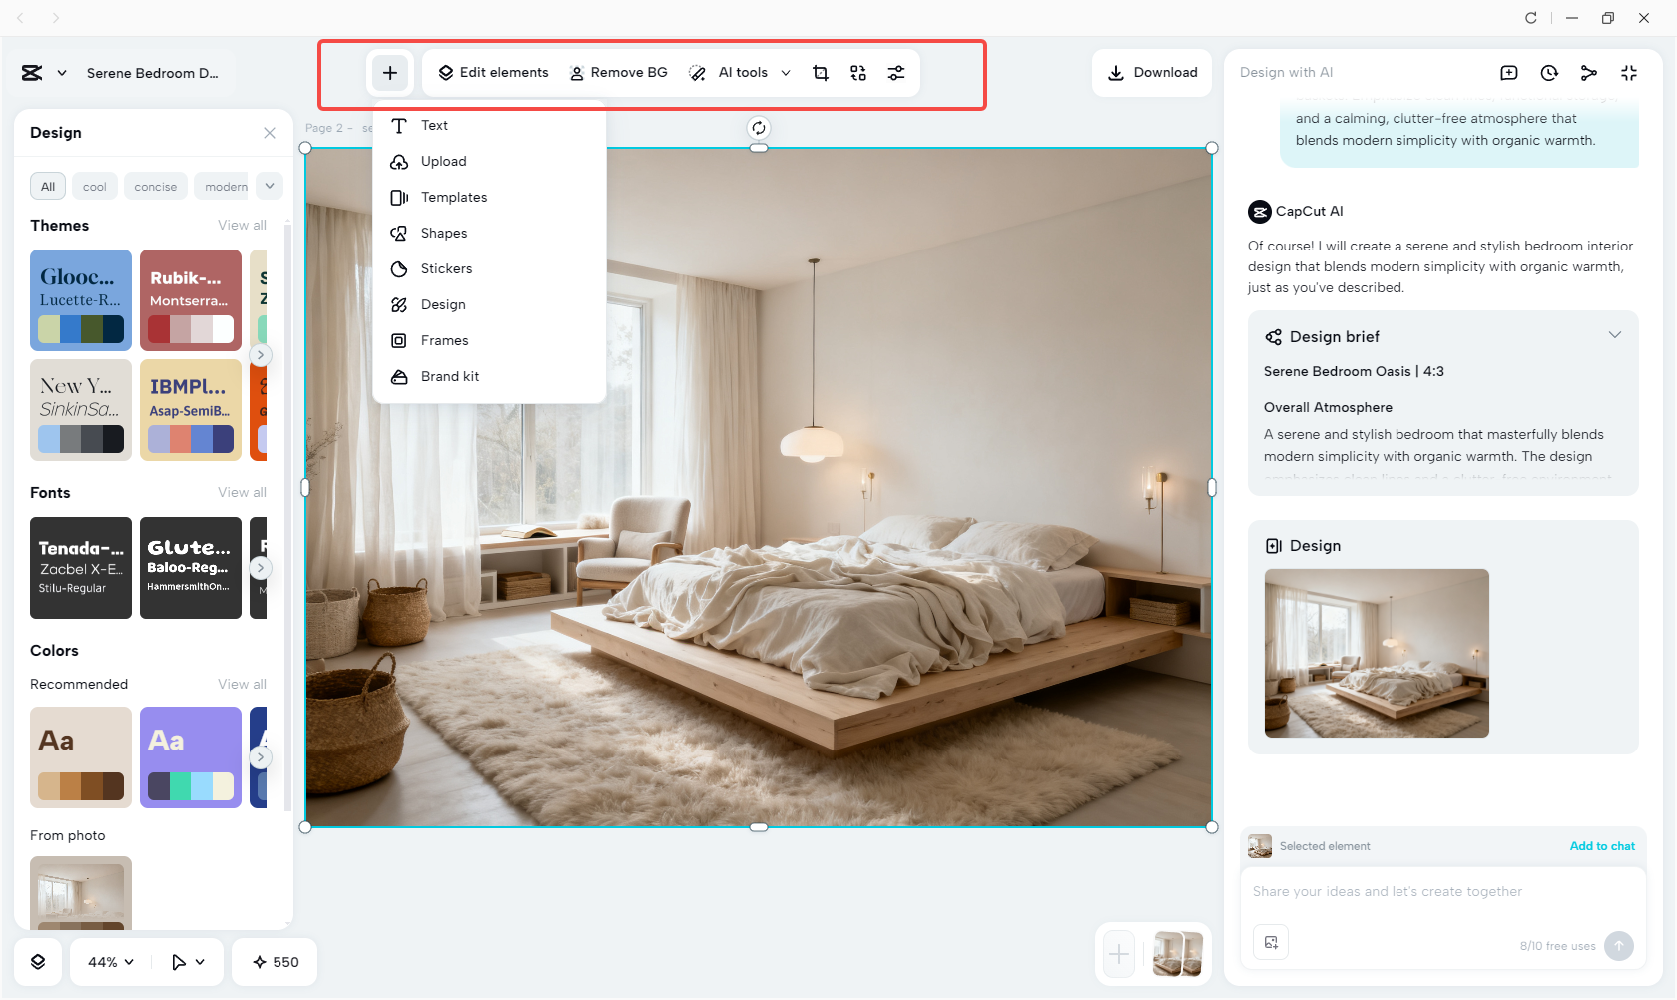The image size is (1677, 1000).
Task: Open the chevron next to the CapCut logo
Action: coord(62,72)
